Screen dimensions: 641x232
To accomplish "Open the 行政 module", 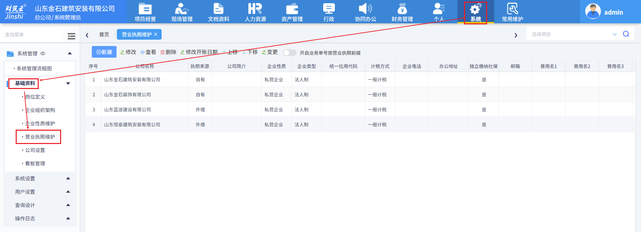I will pyautogui.click(x=329, y=12).
